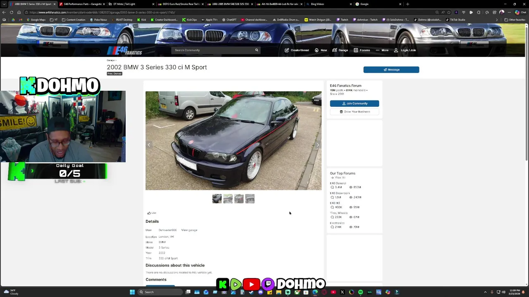Viewport: 529px width, 297px height.
Task: Open the KickClips bookmark
Action: tap(190, 20)
